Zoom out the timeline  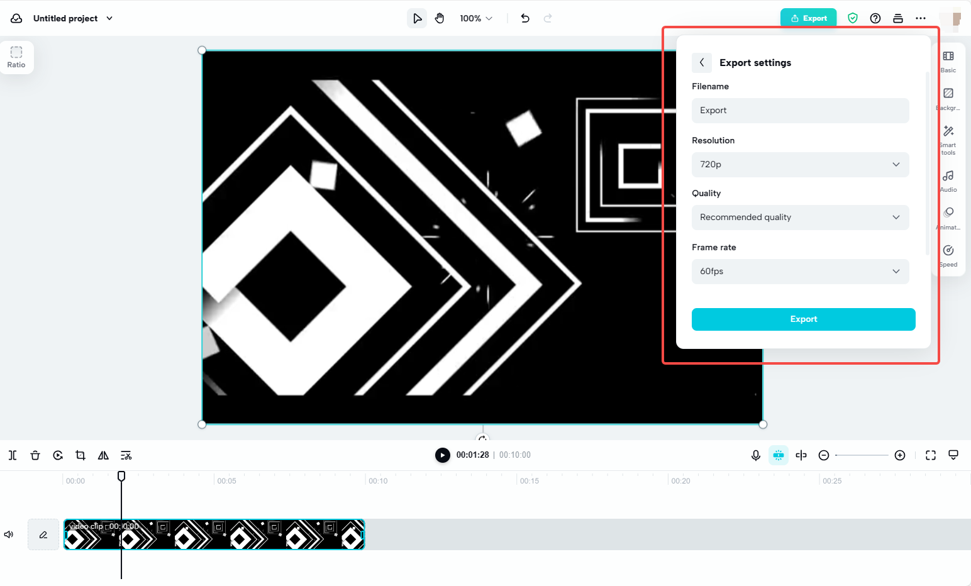[x=824, y=455]
